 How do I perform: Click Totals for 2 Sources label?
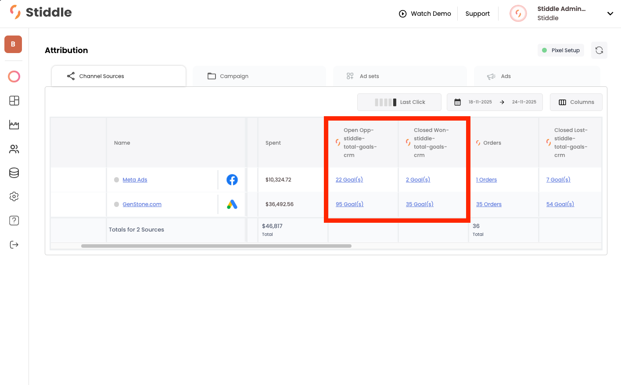(136, 230)
